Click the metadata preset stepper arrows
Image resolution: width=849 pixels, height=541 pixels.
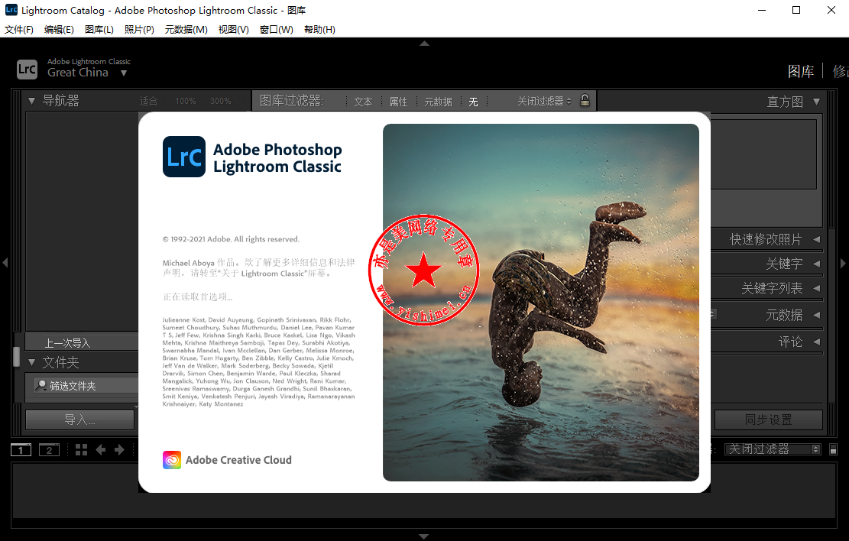pos(713,314)
